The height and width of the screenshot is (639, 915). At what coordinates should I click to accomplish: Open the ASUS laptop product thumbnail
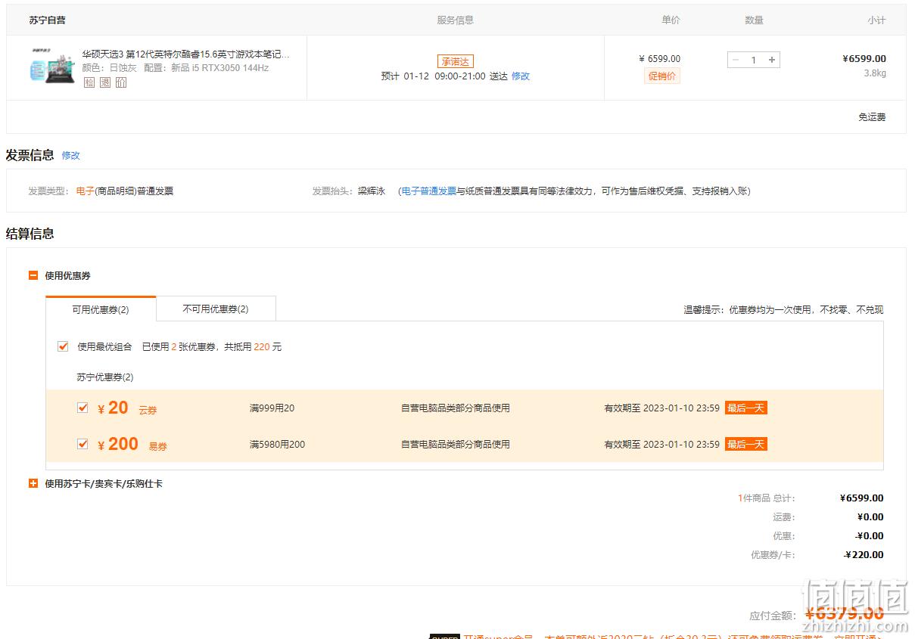click(x=53, y=65)
